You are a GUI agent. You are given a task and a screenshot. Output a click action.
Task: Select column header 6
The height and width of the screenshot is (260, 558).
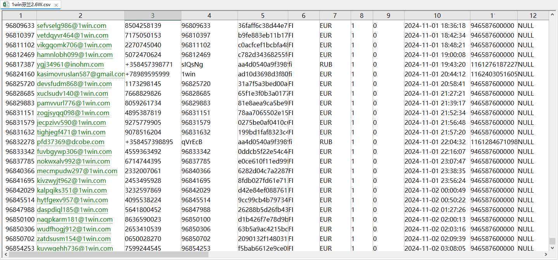tap(303, 15)
